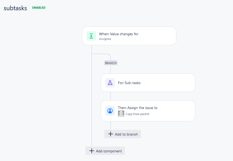This screenshot has height=161, width=233.
Task: Click the BRANCH badge
Action: (111, 63)
